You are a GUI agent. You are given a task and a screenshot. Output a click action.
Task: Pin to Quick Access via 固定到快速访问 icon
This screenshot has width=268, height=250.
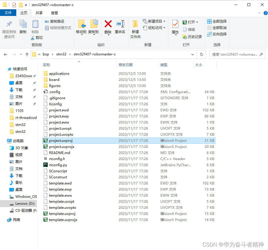click(9, 28)
